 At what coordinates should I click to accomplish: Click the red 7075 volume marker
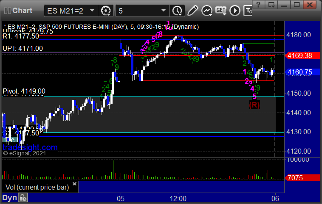click(302, 178)
